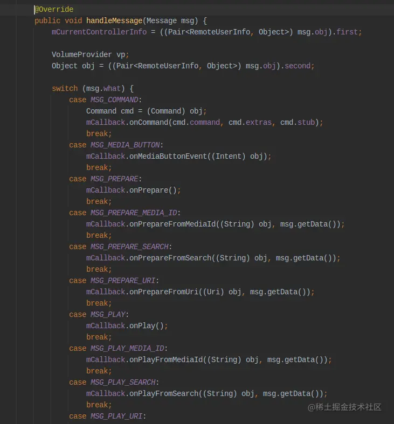Click 'case MSG_PREPARE:' label
The image size is (394, 424).
[x=105, y=179]
